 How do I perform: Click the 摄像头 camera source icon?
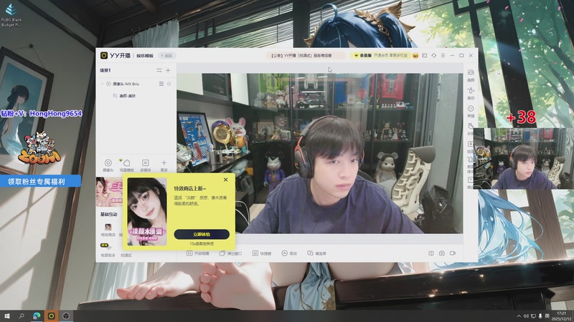point(108,164)
